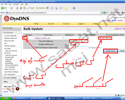Click the Forward arrow icon
The image size is (125, 100).
[11, 8]
